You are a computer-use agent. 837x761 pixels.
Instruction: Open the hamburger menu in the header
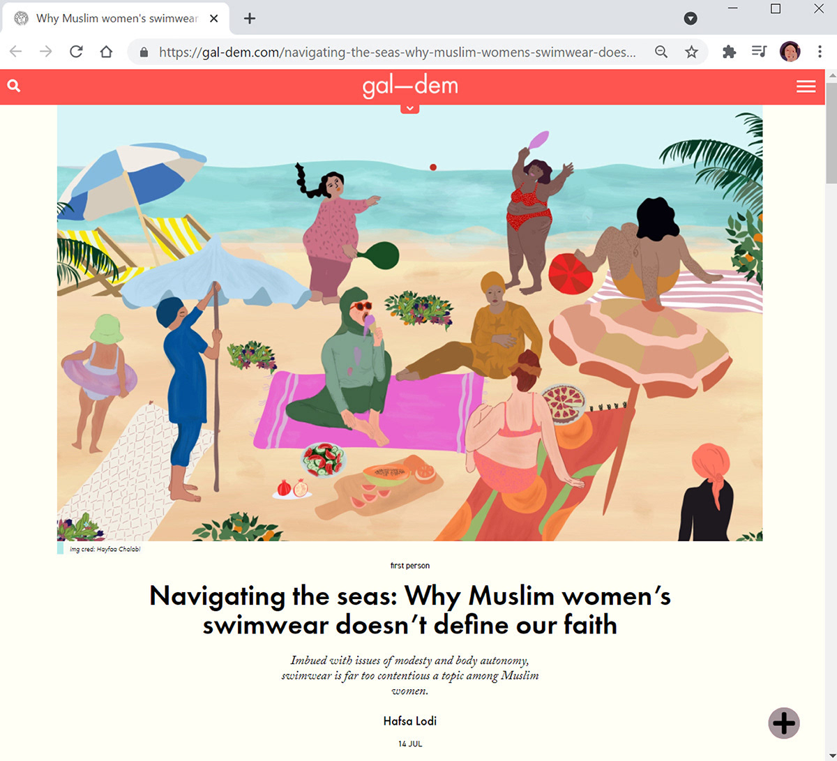click(x=806, y=86)
